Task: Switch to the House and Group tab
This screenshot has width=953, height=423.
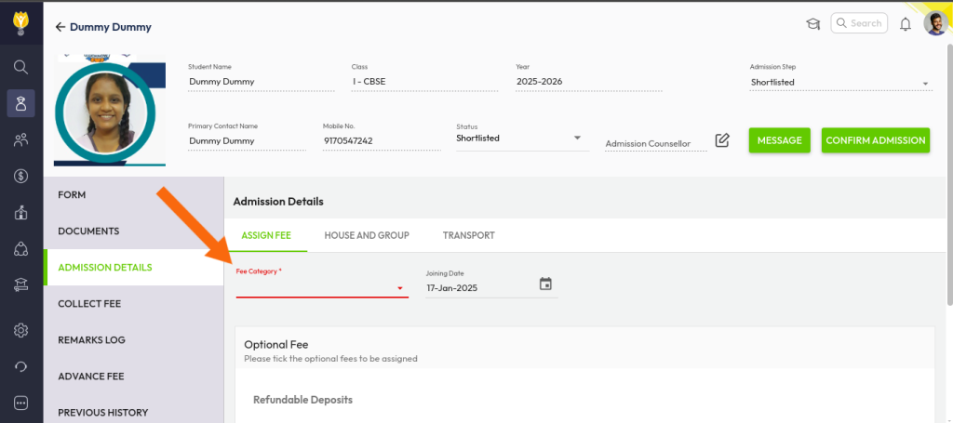Action: (x=367, y=235)
